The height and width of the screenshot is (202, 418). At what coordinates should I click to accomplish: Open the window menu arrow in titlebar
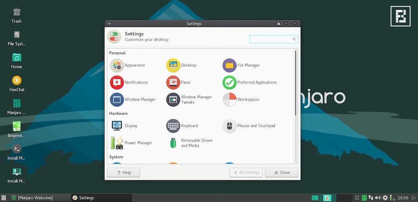[x=109, y=23]
